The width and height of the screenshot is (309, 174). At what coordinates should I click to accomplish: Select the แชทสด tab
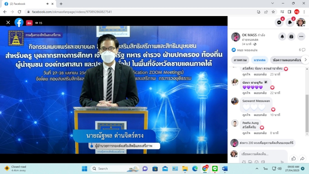[x=259, y=60]
